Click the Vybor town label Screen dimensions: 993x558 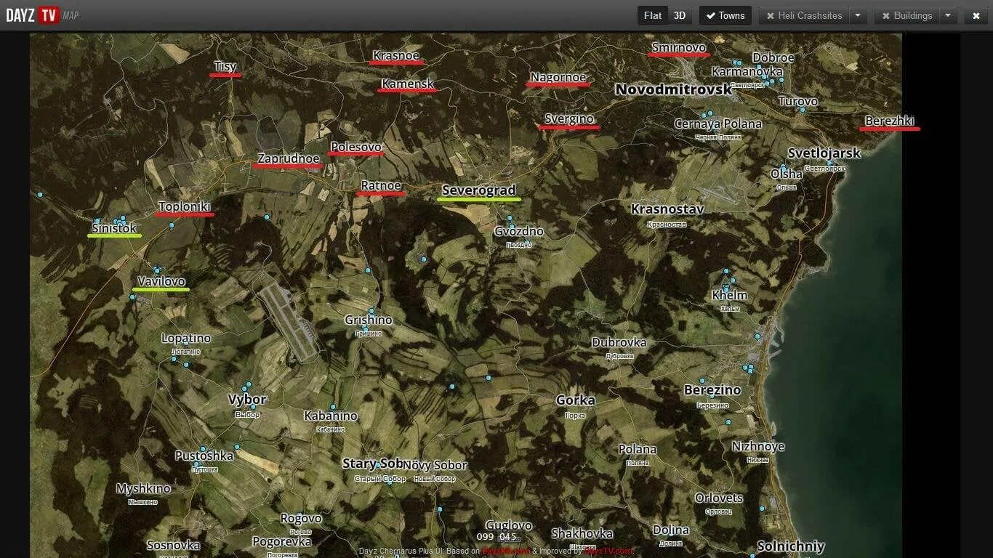[x=247, y=400]
